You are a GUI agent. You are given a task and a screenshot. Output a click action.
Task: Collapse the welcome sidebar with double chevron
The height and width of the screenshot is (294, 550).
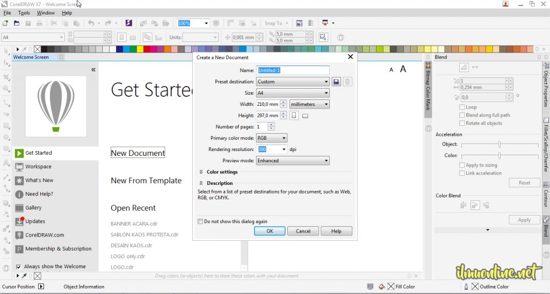point(93,70)
